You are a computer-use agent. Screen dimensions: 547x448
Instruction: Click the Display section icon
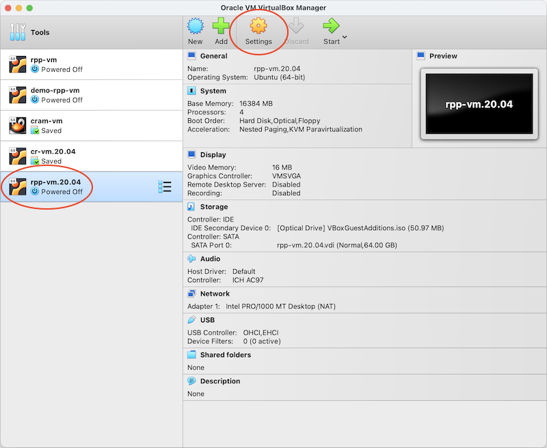190,154
